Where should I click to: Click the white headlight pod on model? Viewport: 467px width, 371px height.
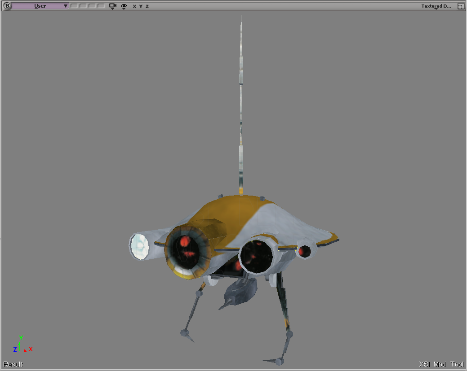pyautogui.click(x=139, y=246)
